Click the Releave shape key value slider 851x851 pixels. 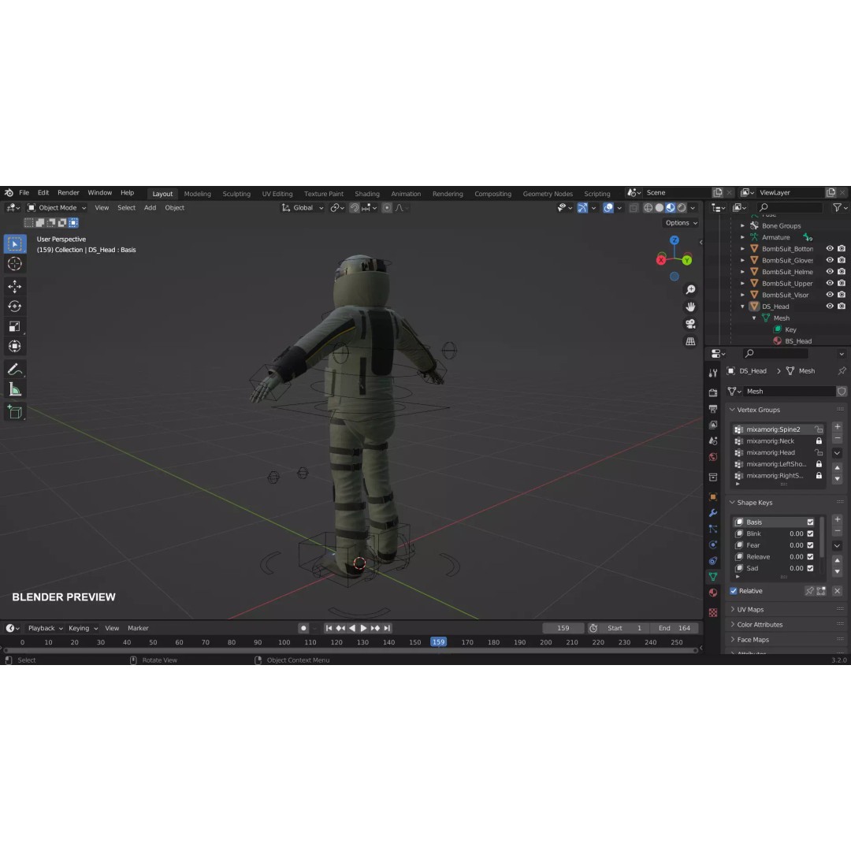pyautogui.click(x=796, y=557)
